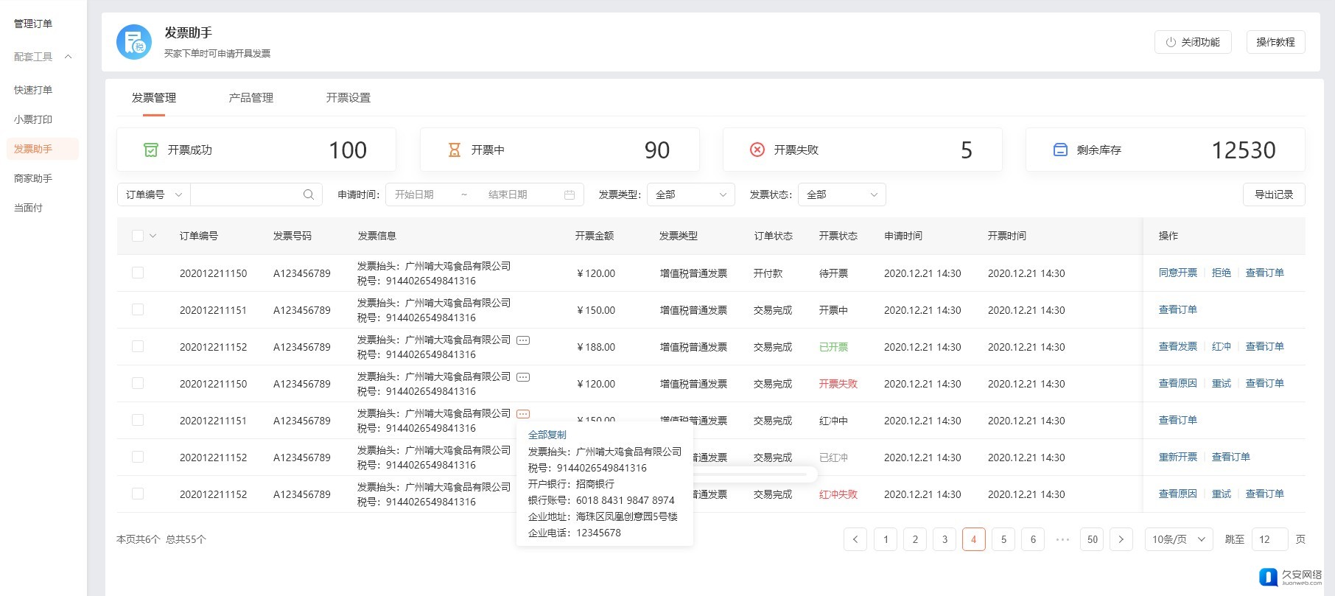Open the 开票设置 tab
This screenshot has height=596, width=1335.
tap(348, 98)
